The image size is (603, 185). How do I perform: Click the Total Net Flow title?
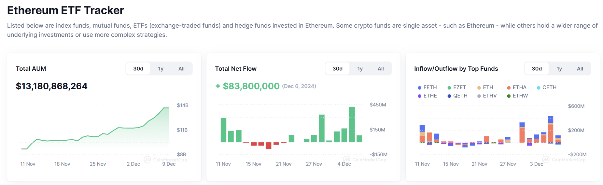point(236,68)
